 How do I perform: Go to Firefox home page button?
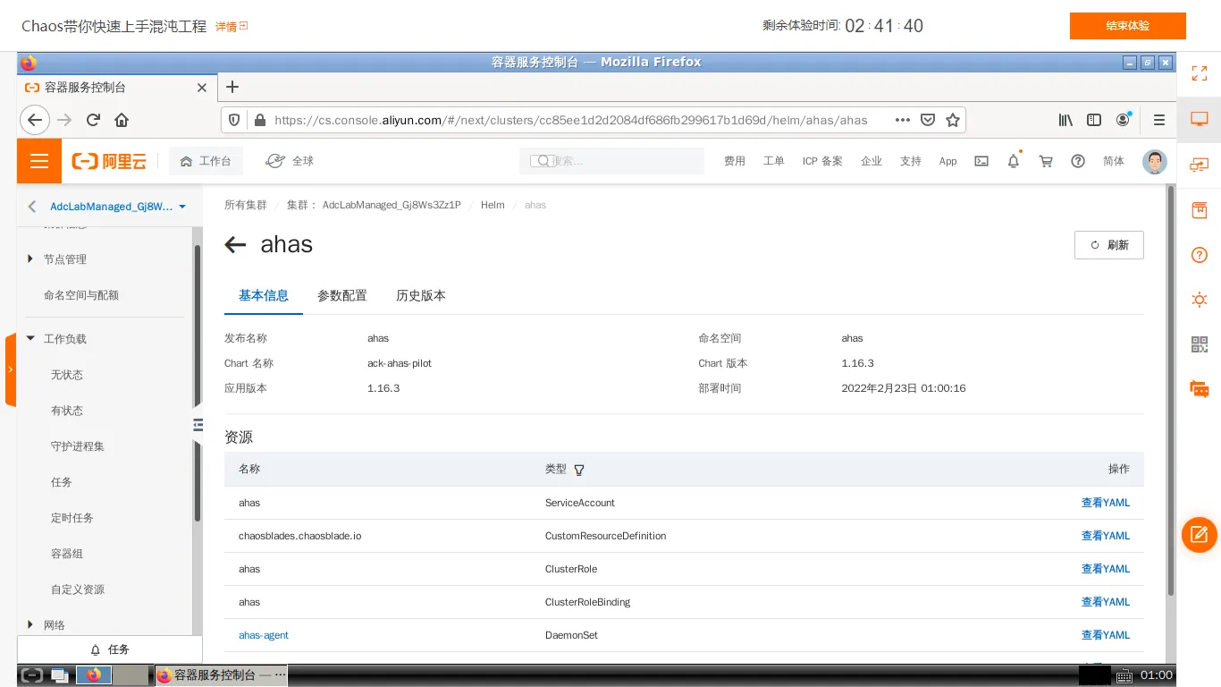click(x=122, y=120)
